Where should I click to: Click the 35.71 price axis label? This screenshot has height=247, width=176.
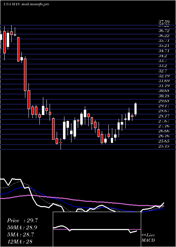click(164, 41)
